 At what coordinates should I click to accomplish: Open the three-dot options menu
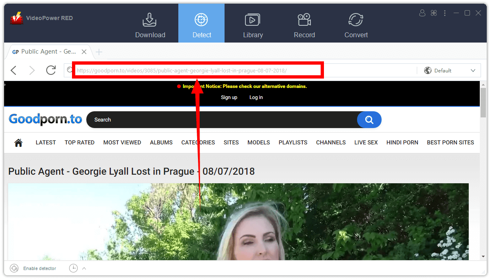point(445,13)
